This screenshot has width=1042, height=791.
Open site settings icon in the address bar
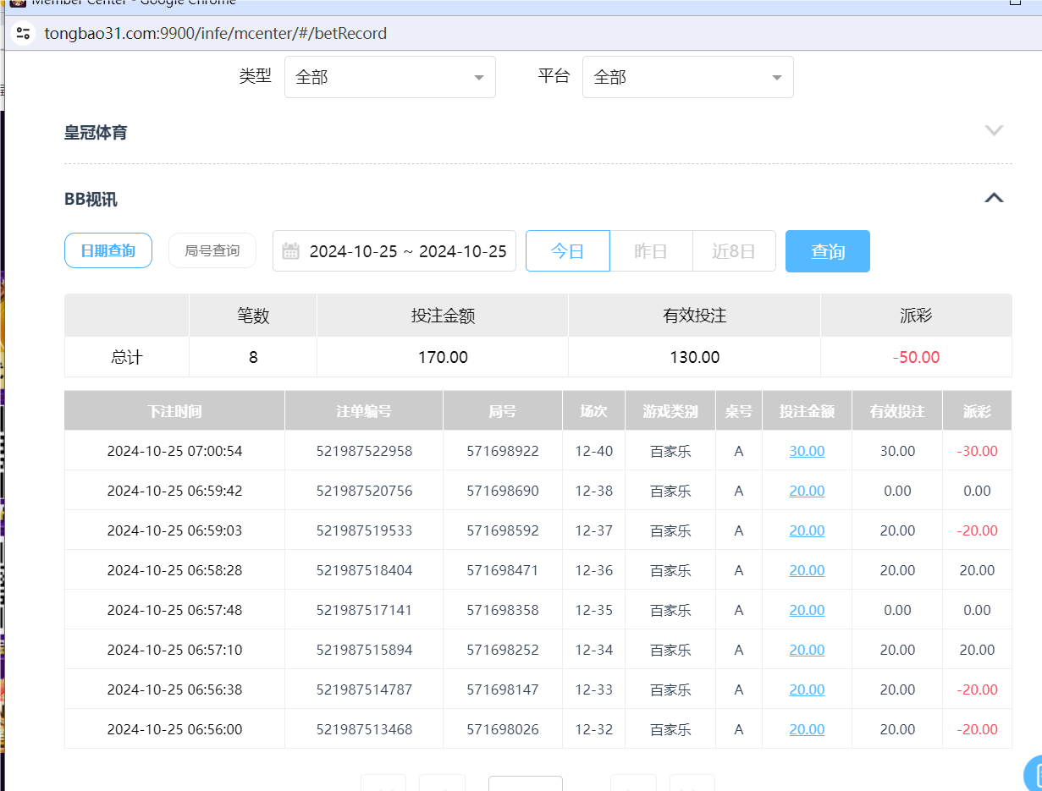[23, 34]
